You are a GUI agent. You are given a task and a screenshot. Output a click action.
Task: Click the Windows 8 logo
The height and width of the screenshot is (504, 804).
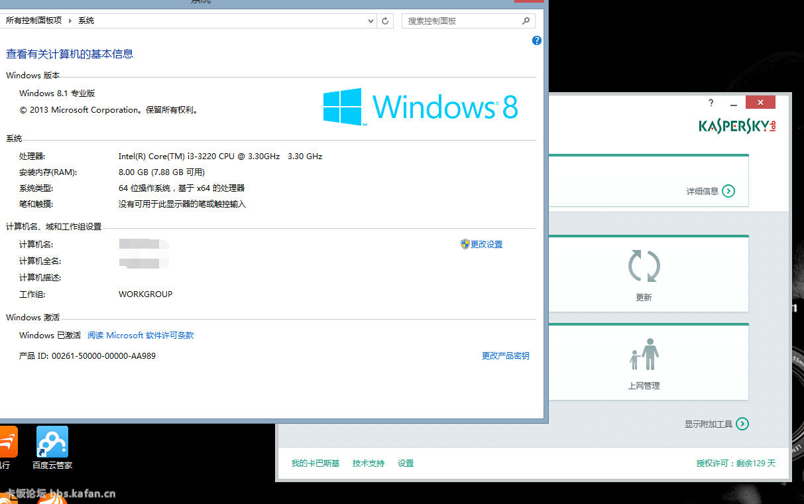421,107
